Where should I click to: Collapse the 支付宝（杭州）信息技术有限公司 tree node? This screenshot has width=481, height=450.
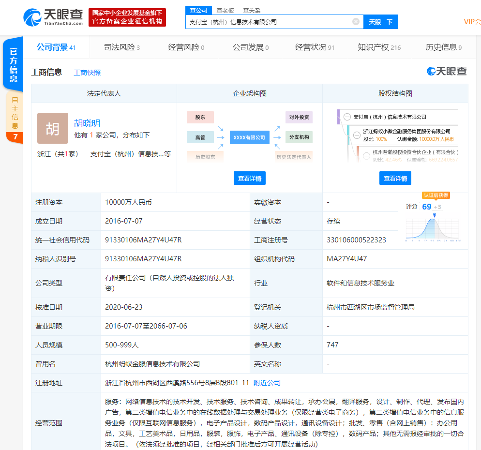tap(347, 117)
